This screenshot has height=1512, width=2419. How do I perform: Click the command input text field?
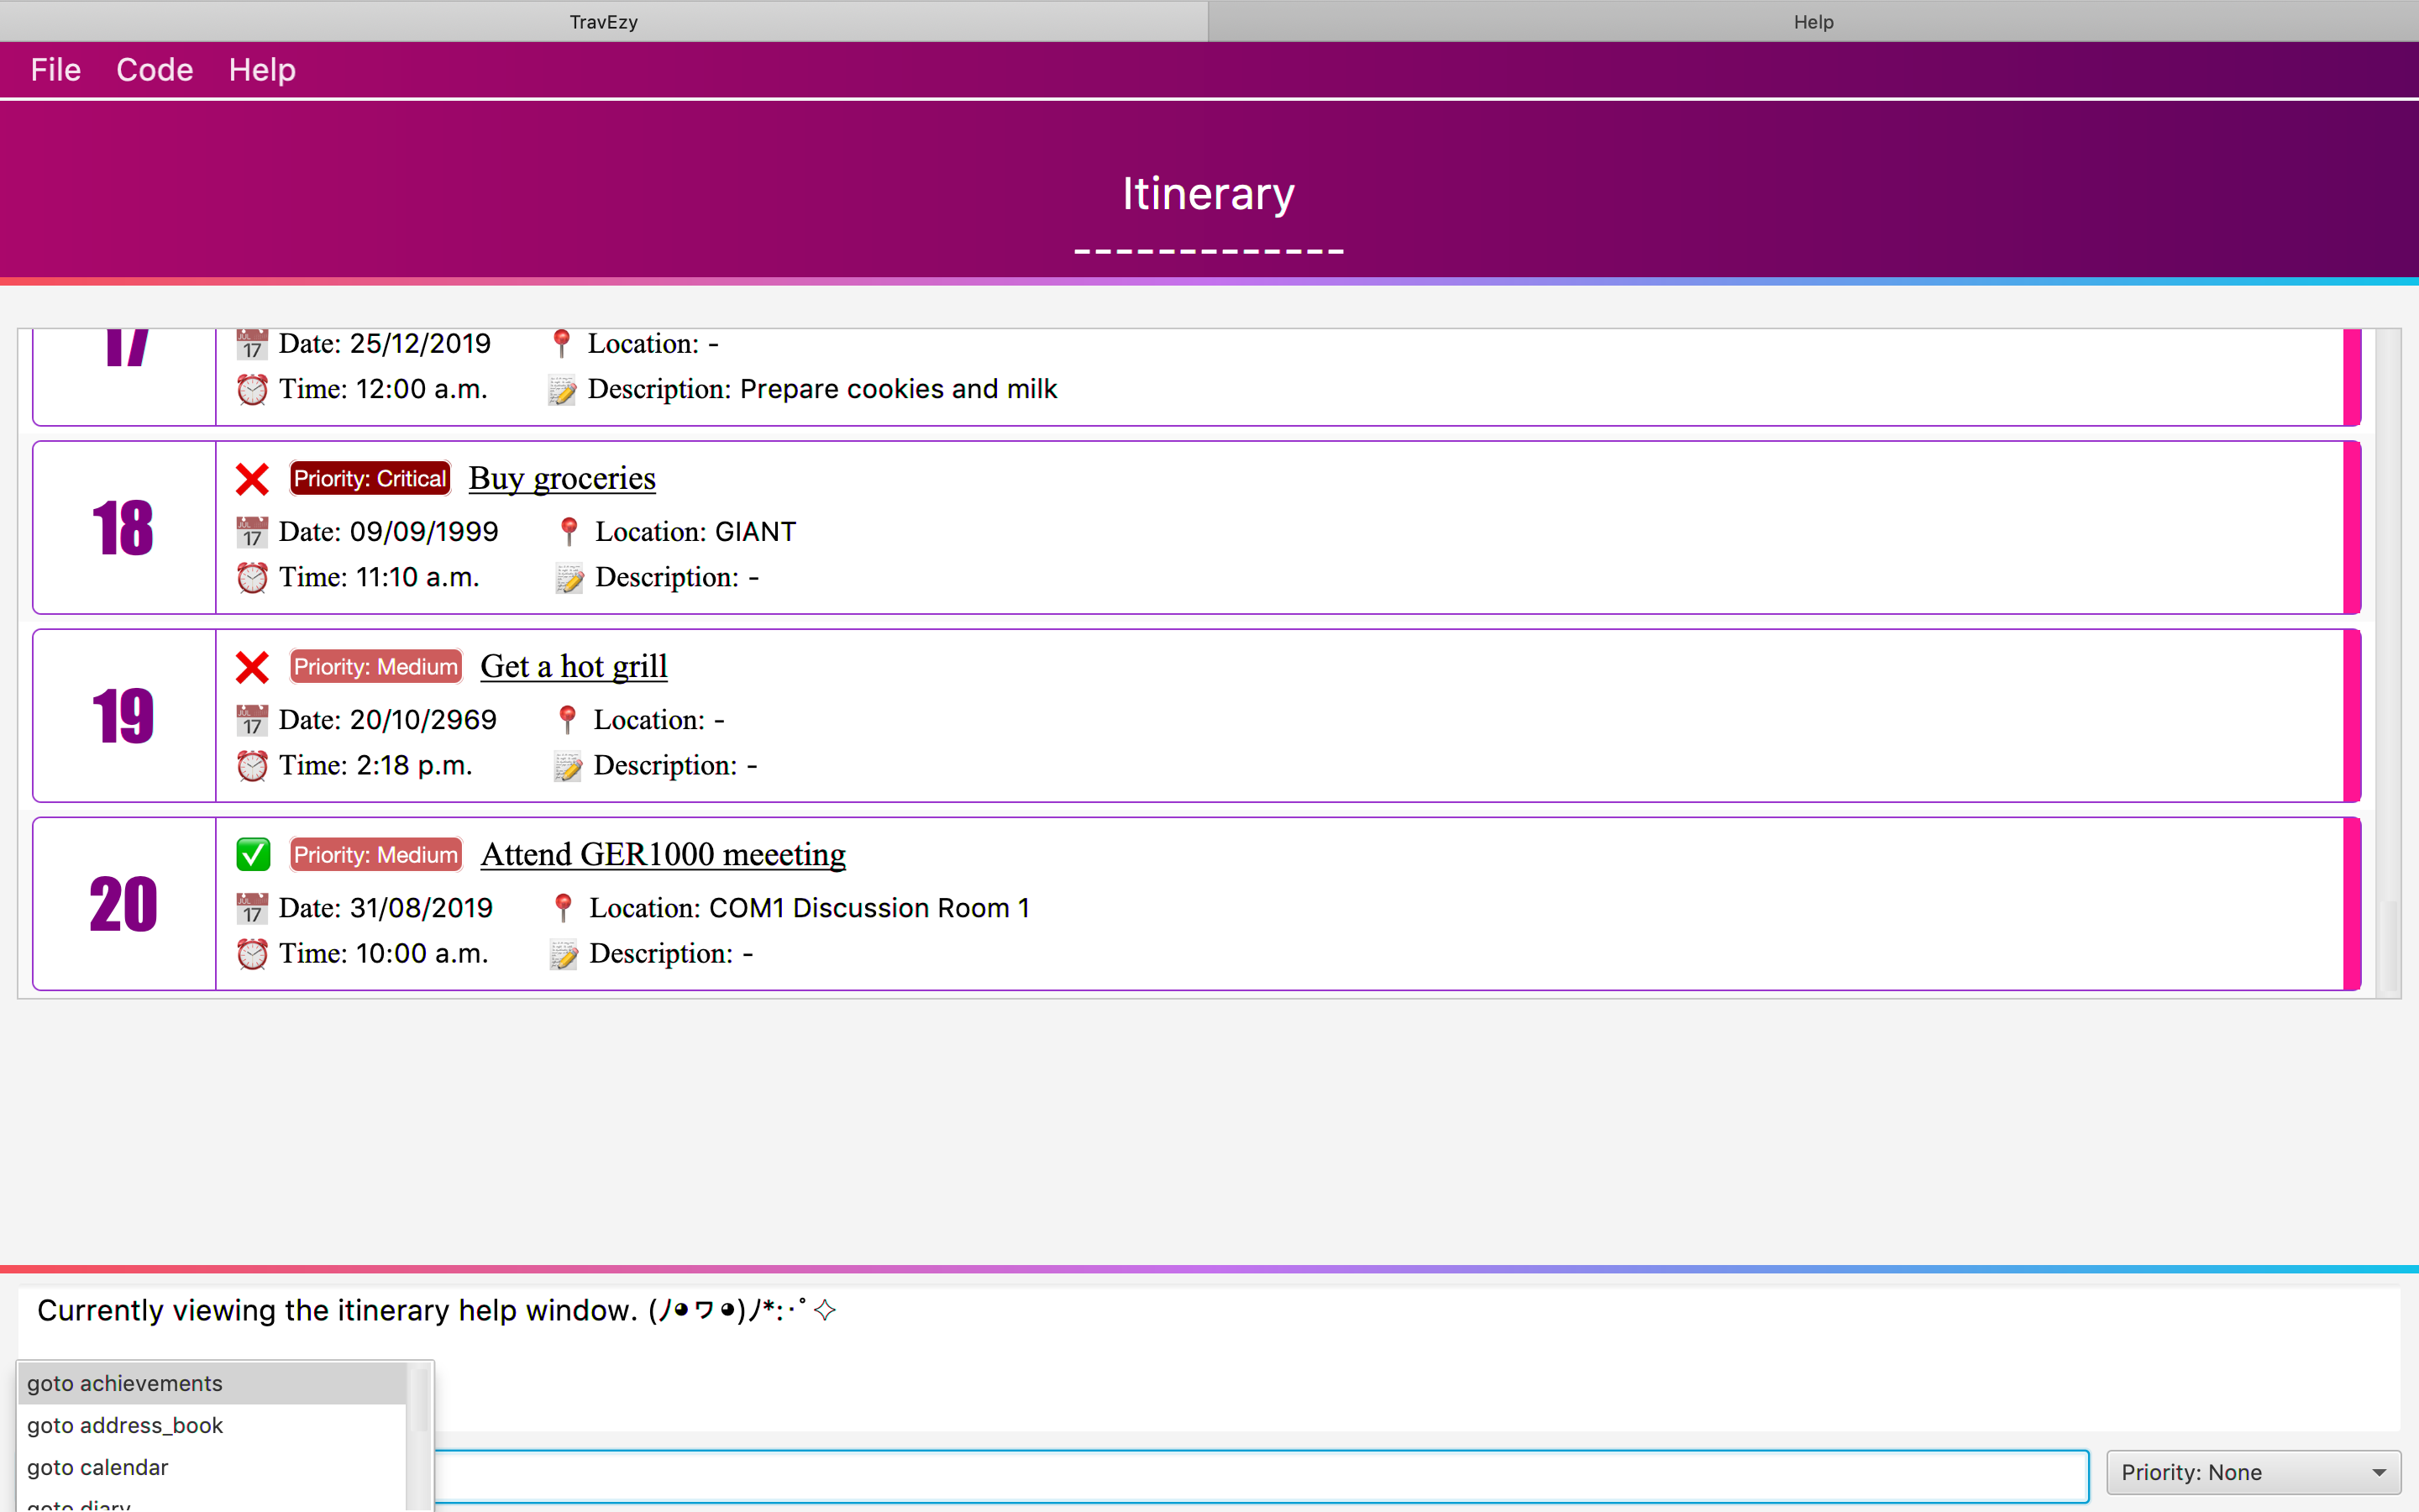tap(1260, 1475)
